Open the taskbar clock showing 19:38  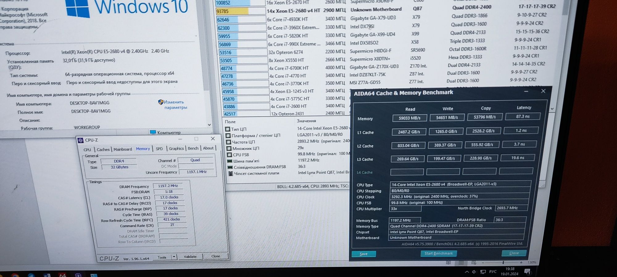pos(509,271)
